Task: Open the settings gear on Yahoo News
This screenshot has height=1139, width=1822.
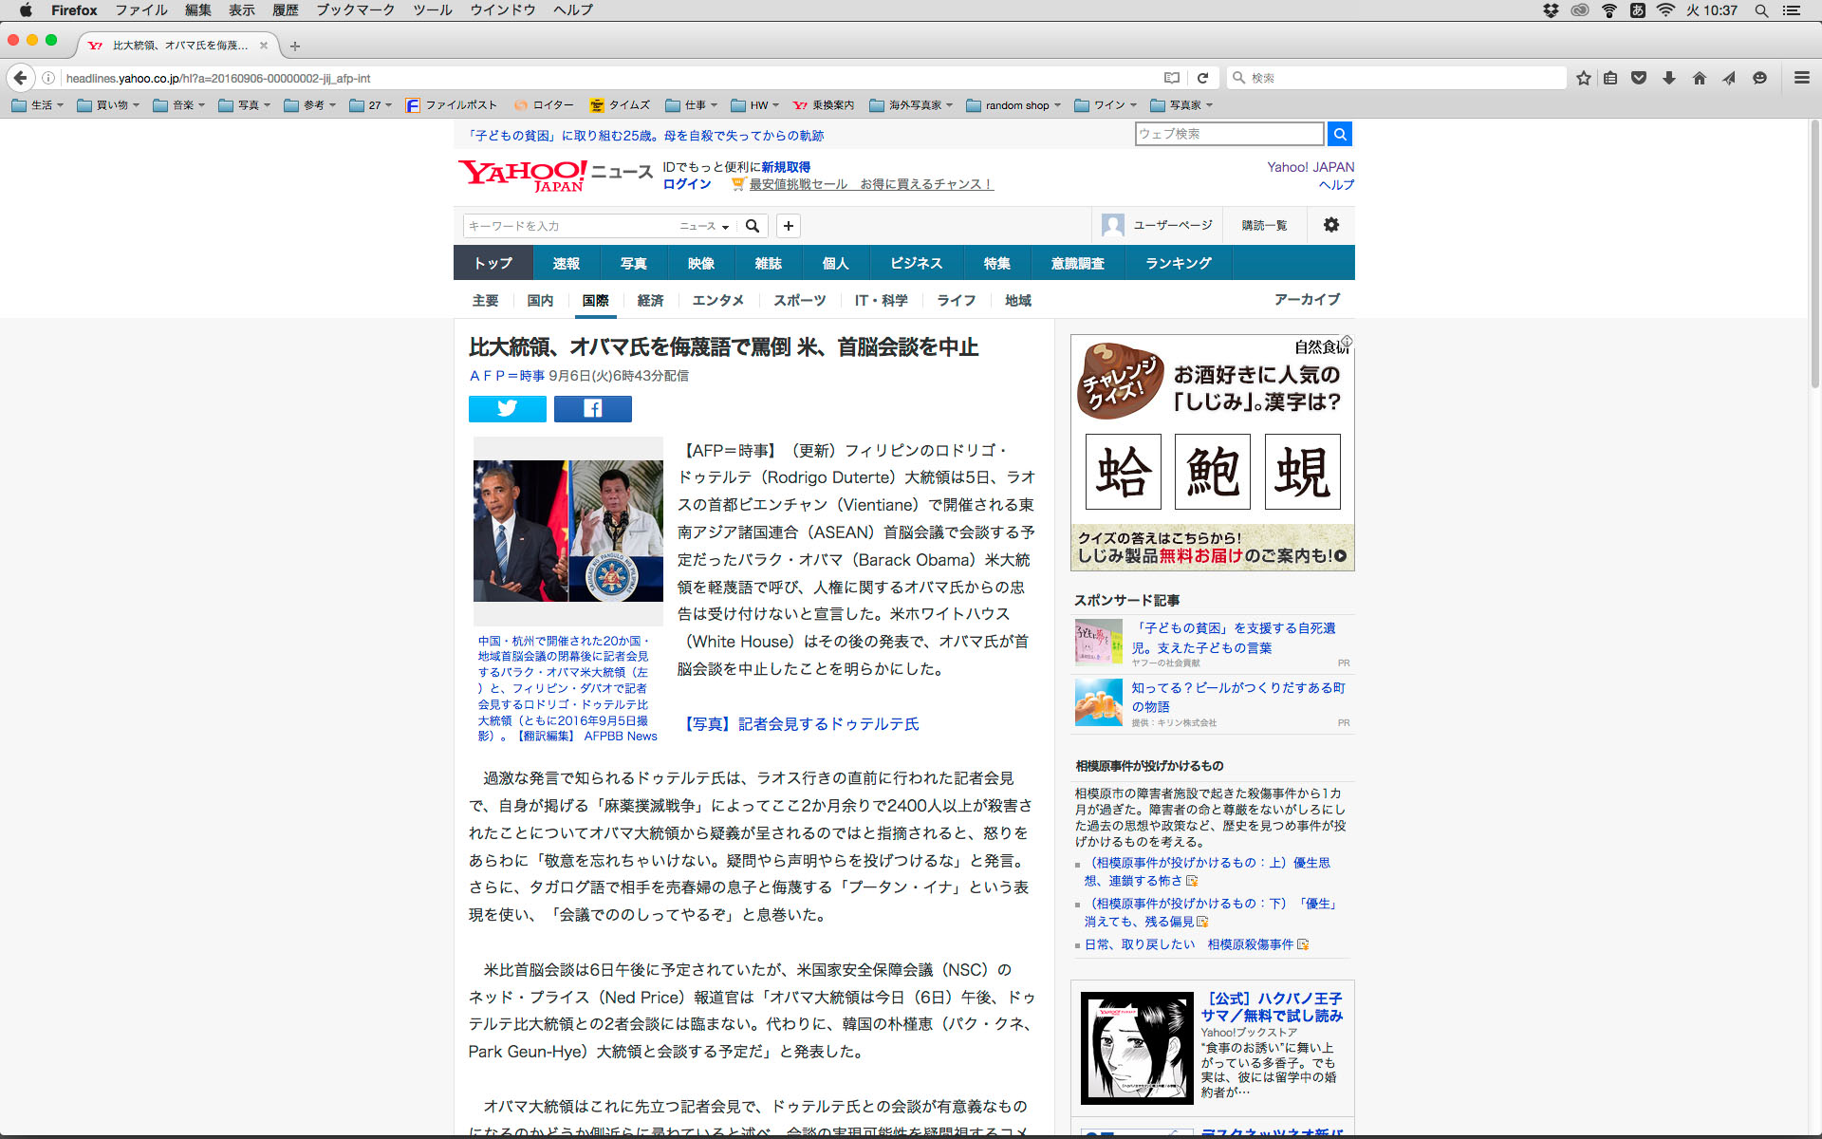Action: pos(1330,225)
